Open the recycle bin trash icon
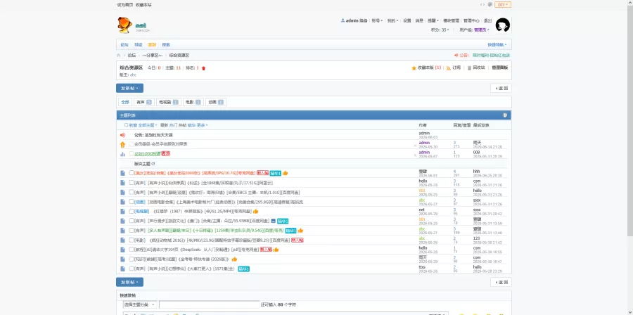The width and height of the screenshot is (633, 315). click(x=469, y=68)
